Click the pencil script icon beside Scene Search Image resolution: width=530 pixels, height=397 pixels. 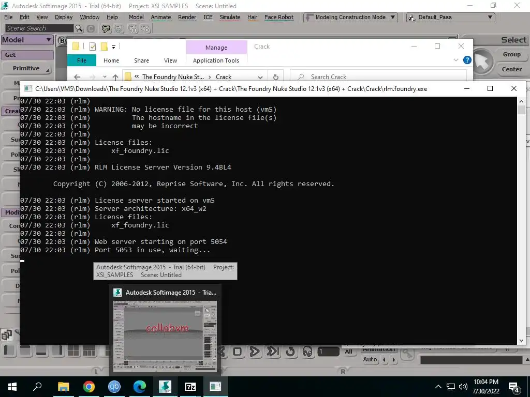(x=106, y=29)
